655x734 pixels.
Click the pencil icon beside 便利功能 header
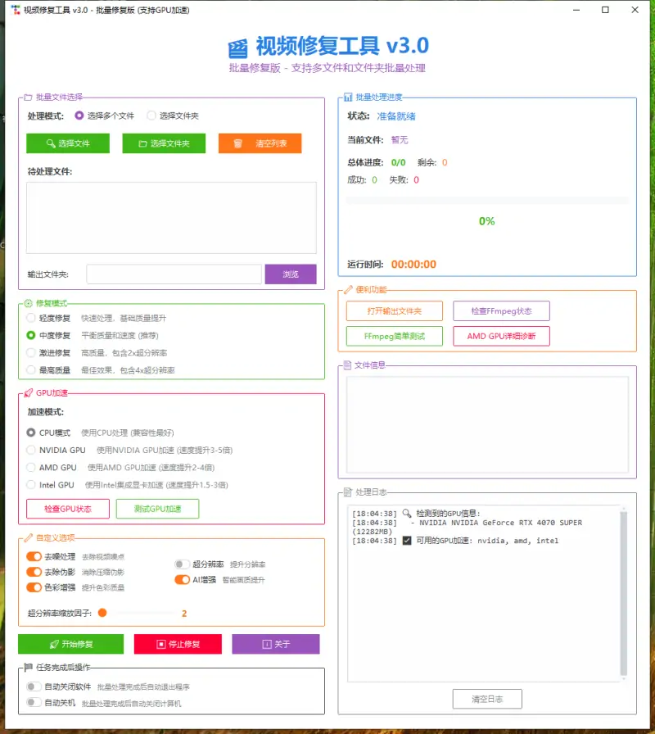pyautogui.click(x=346, y=290)
